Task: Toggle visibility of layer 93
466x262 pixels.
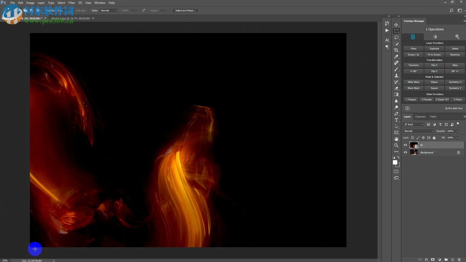Action: [406, 145]
